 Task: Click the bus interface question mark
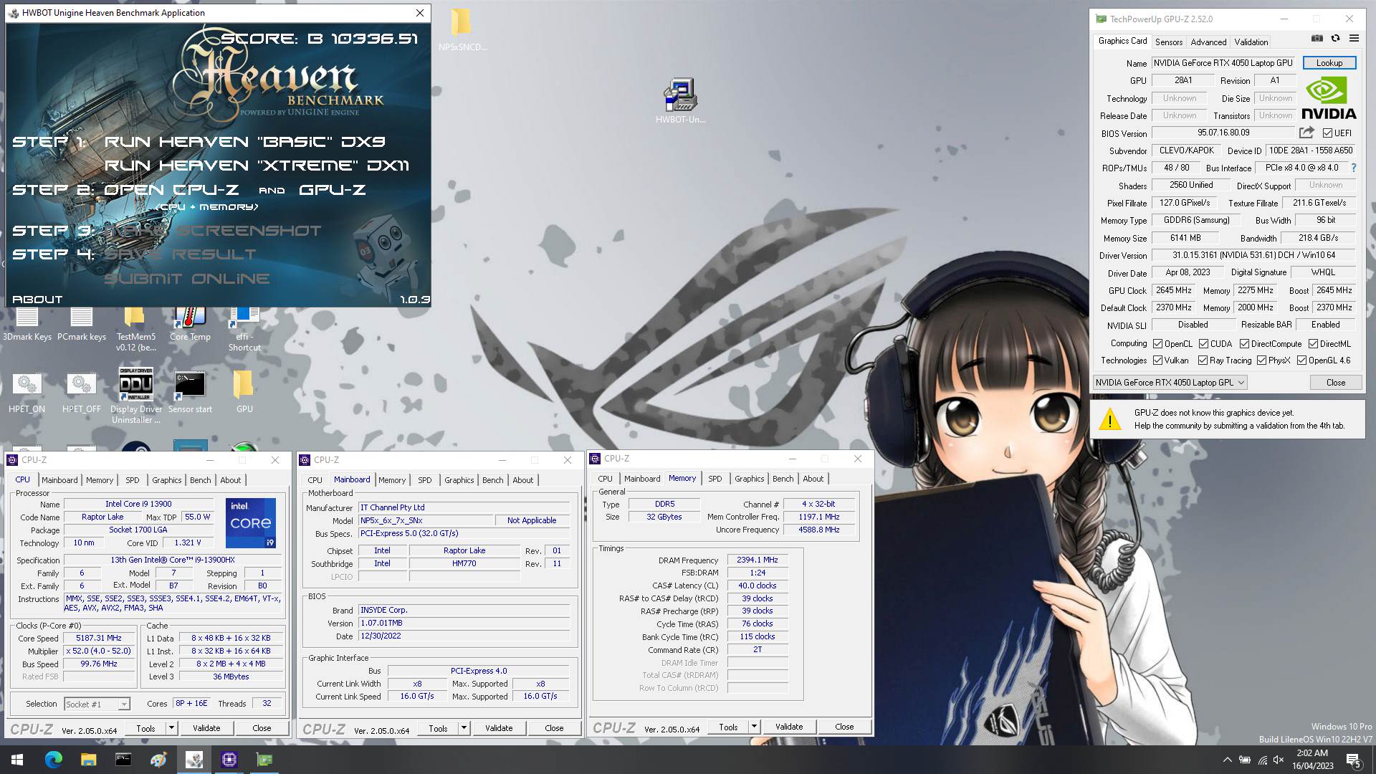(x=1354, y=168)
